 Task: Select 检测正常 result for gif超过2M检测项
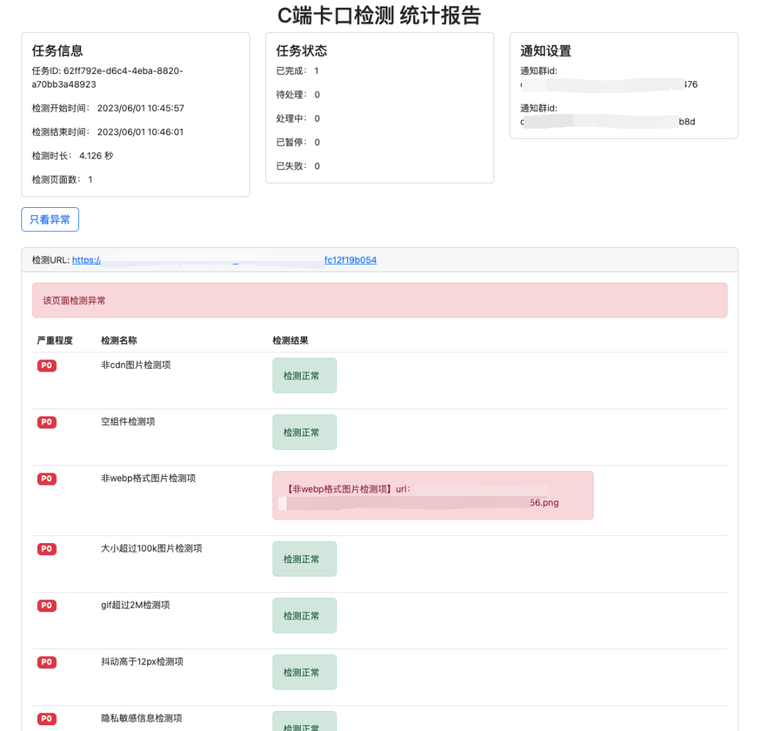(x=304, y=615)
